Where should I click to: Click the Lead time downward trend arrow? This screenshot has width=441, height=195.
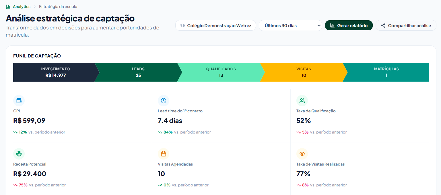160,132
